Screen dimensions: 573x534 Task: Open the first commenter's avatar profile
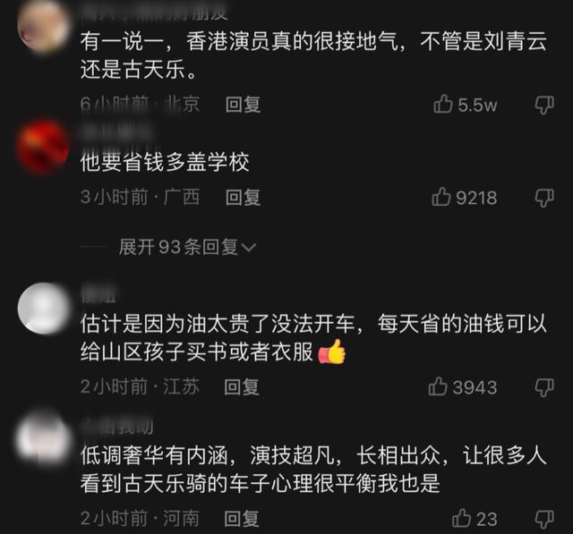43,28
